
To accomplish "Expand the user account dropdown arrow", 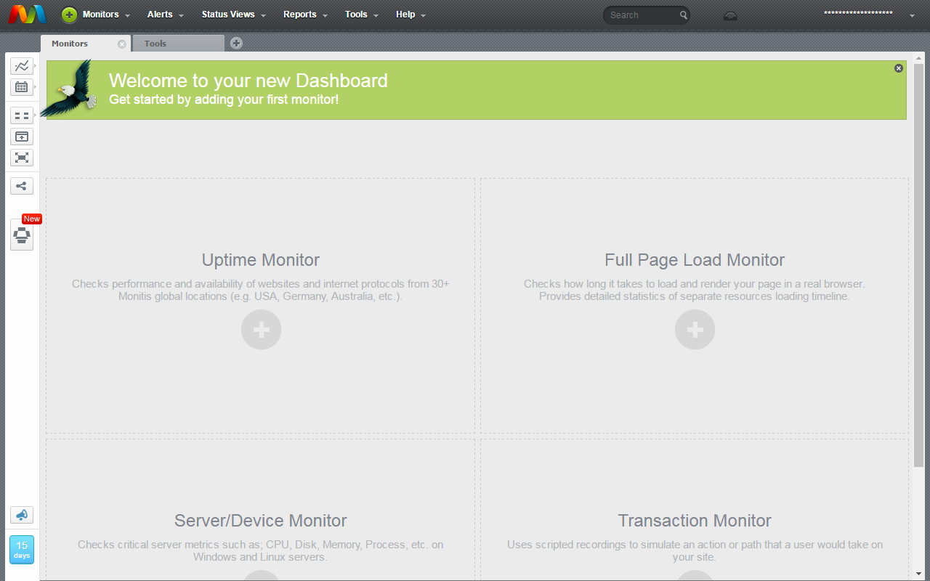I will coord(912,15).
